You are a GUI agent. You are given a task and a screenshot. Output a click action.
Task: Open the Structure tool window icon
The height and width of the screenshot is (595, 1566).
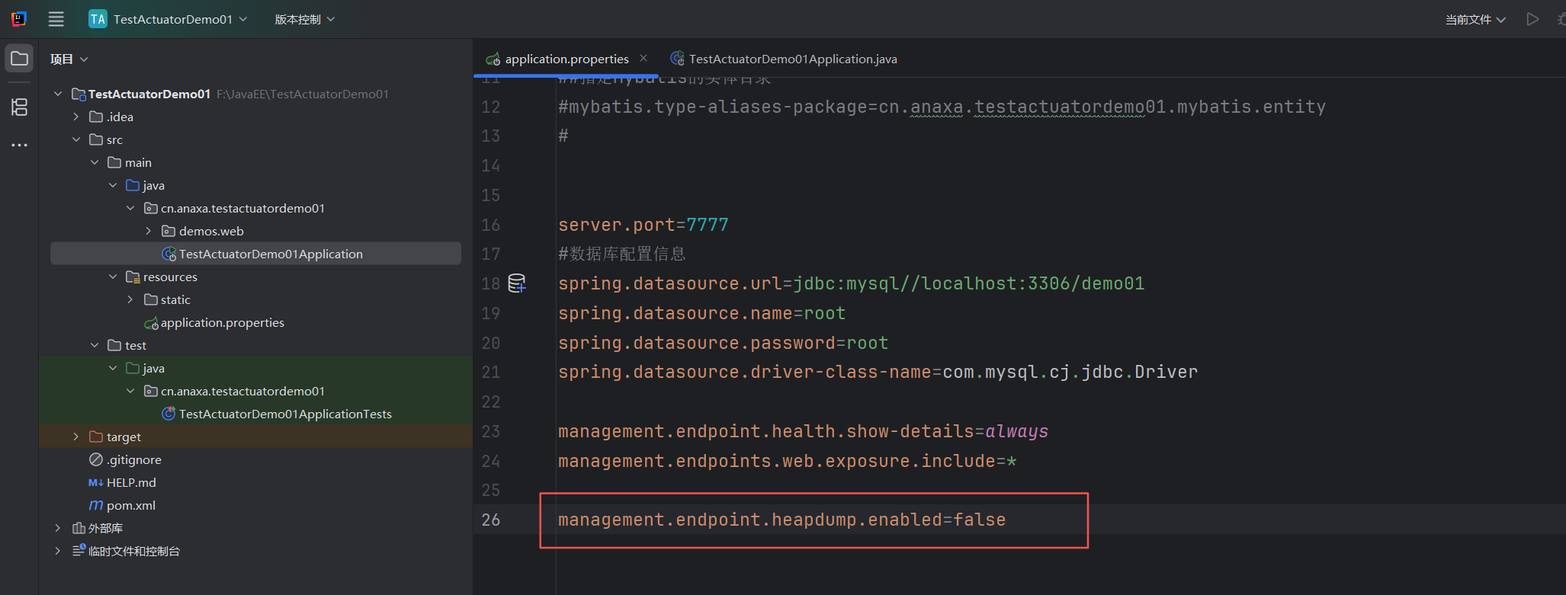19,107
